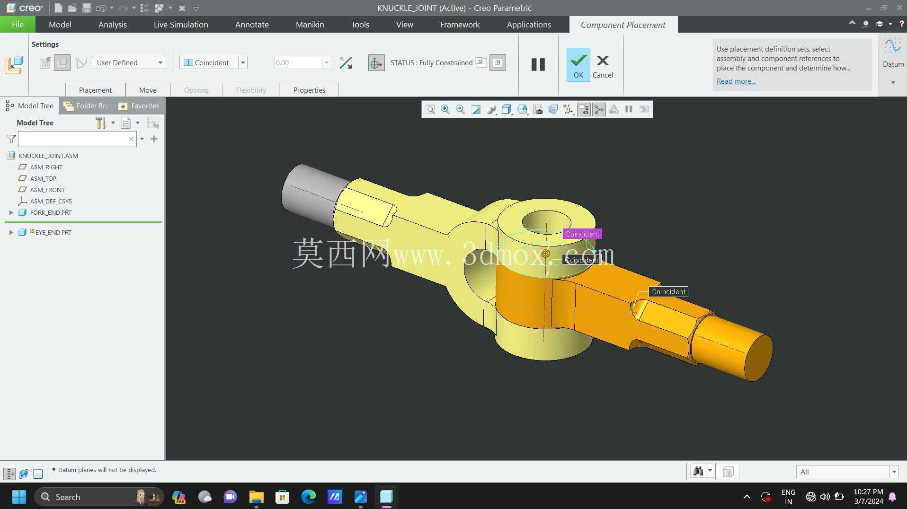Click the large pause placement button
The height and width of the screenshot is (509, 907).
(538, 64)
